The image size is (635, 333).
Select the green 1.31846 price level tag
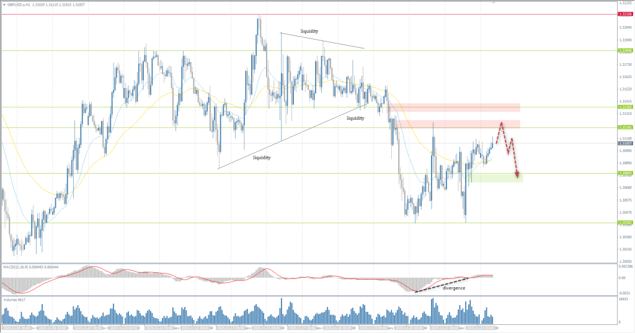625,50
